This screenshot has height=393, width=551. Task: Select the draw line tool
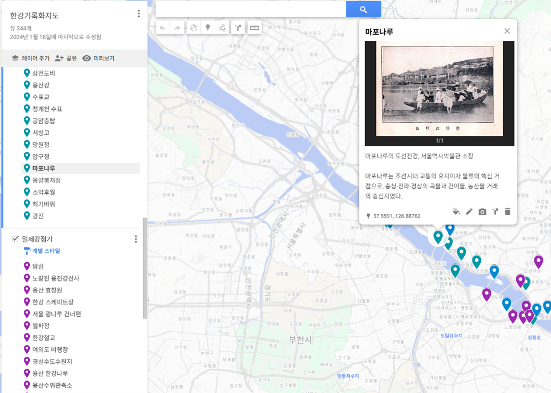tap(222, 28)
